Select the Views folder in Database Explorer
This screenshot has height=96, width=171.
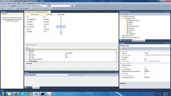[130, 24]
